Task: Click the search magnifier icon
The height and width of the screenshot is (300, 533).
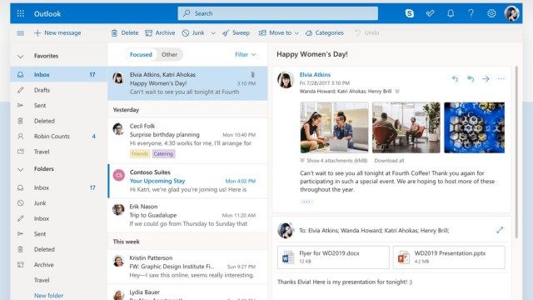Action: click(x=187, y=13)
